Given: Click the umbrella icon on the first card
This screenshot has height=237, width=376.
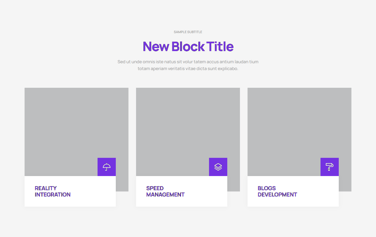Looking at the screenshot, I should pos(107,167).
